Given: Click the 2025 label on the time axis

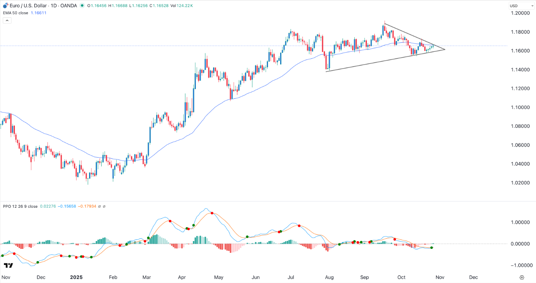Looking at the screenshot, I should (76, 277).
